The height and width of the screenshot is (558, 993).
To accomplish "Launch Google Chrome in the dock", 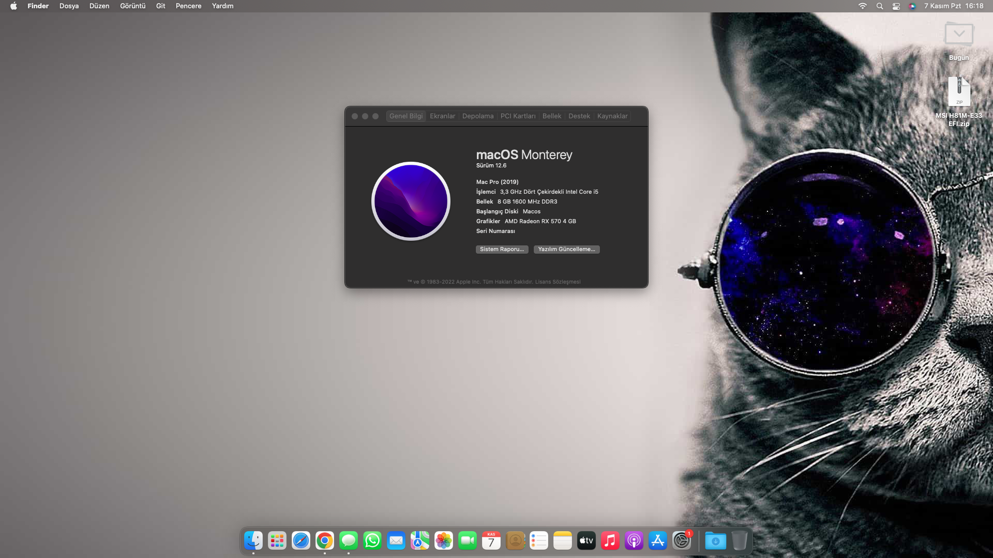I will point(325,540).
